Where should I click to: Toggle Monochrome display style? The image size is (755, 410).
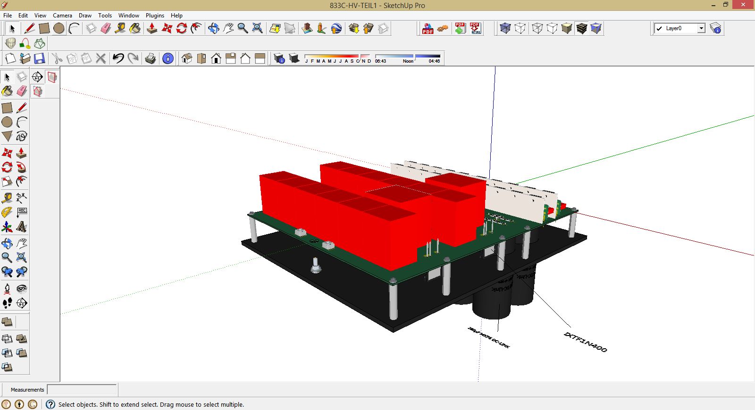(596, 28)
